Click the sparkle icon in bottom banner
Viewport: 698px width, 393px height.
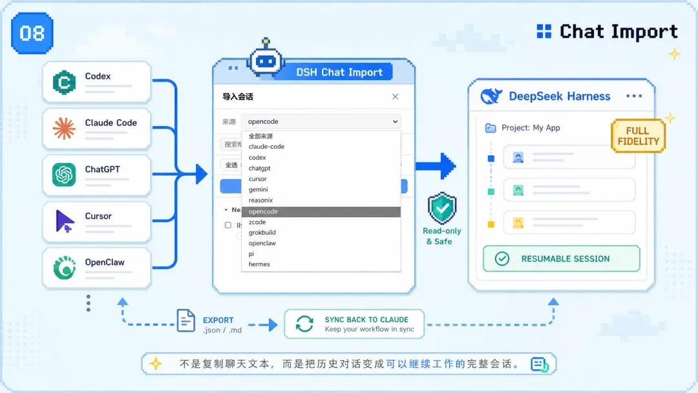[156, 364]
